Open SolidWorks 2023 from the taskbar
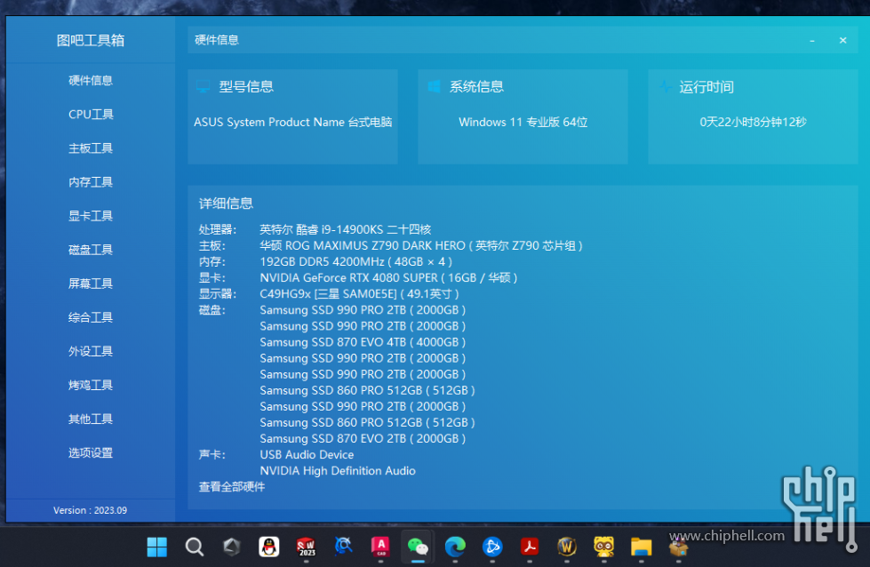Screen dimensions: 870x567 (307, 547)
